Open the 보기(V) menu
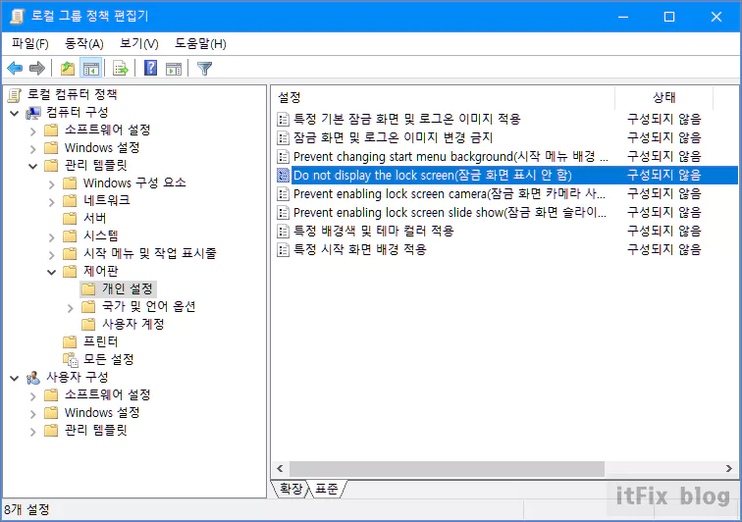The width and height of the screenshot is (742, 522). click(138, 43)
